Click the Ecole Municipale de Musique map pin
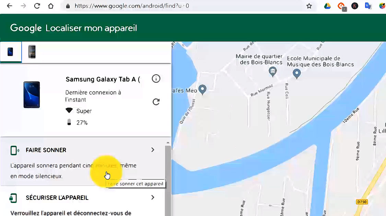 coord(297,74)
